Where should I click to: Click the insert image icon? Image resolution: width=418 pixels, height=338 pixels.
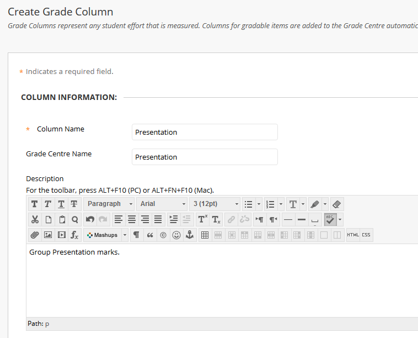48,235
